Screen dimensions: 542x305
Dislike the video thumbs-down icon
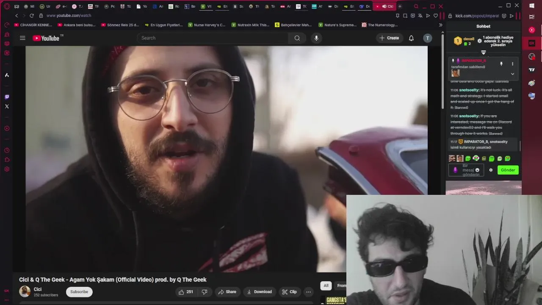205,292
